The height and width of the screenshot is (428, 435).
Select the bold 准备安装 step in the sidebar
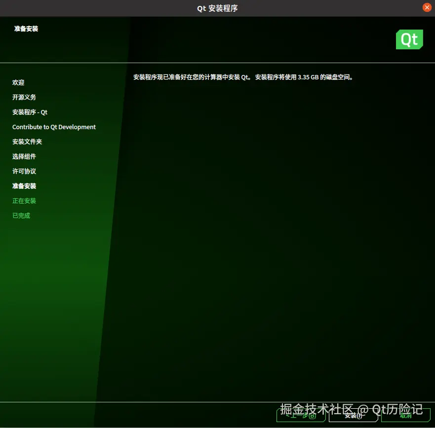click(24, 186)
